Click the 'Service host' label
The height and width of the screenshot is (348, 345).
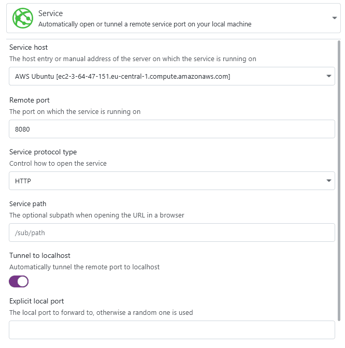pyautogui.click(x=28, y=48)
